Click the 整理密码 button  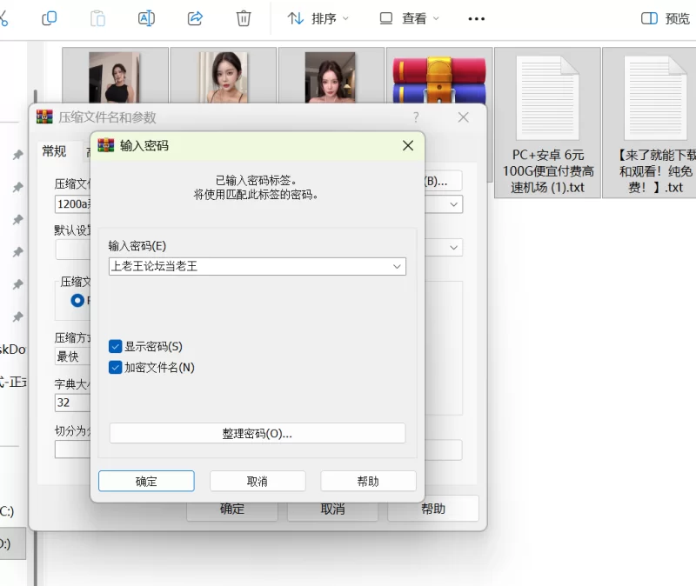coord(258,433)
